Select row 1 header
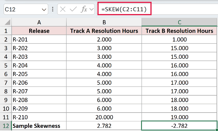The width and height of the screenshot is (218, 131). (6, 31)
